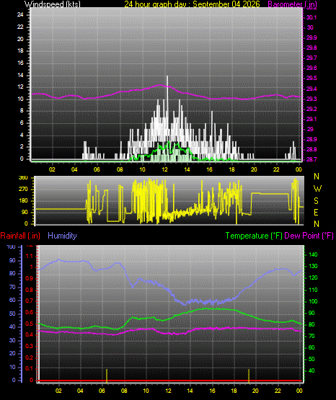The height and width of the screenshot is (400, 336).
Task: Click the 0.7 rainfall axis value
Action: click(30, 301)
